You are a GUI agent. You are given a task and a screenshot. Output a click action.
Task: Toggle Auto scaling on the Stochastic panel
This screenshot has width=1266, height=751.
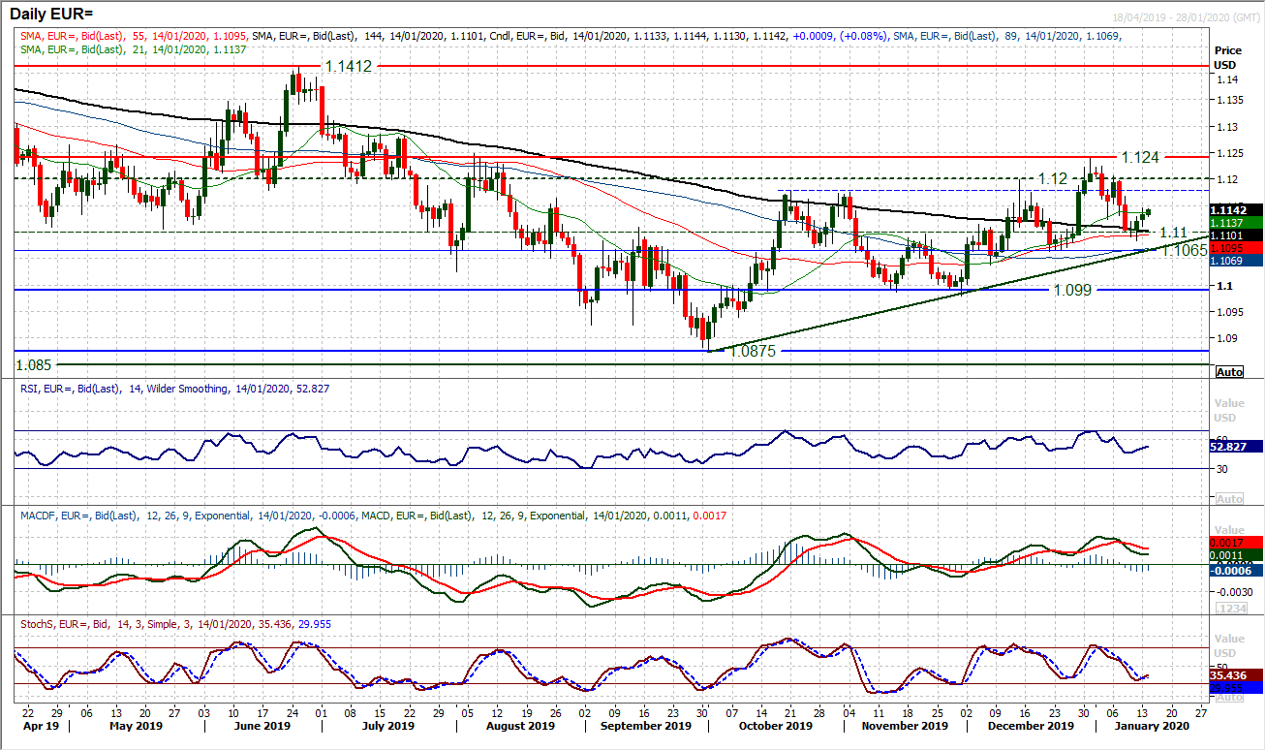click(x=1228, y=696)
